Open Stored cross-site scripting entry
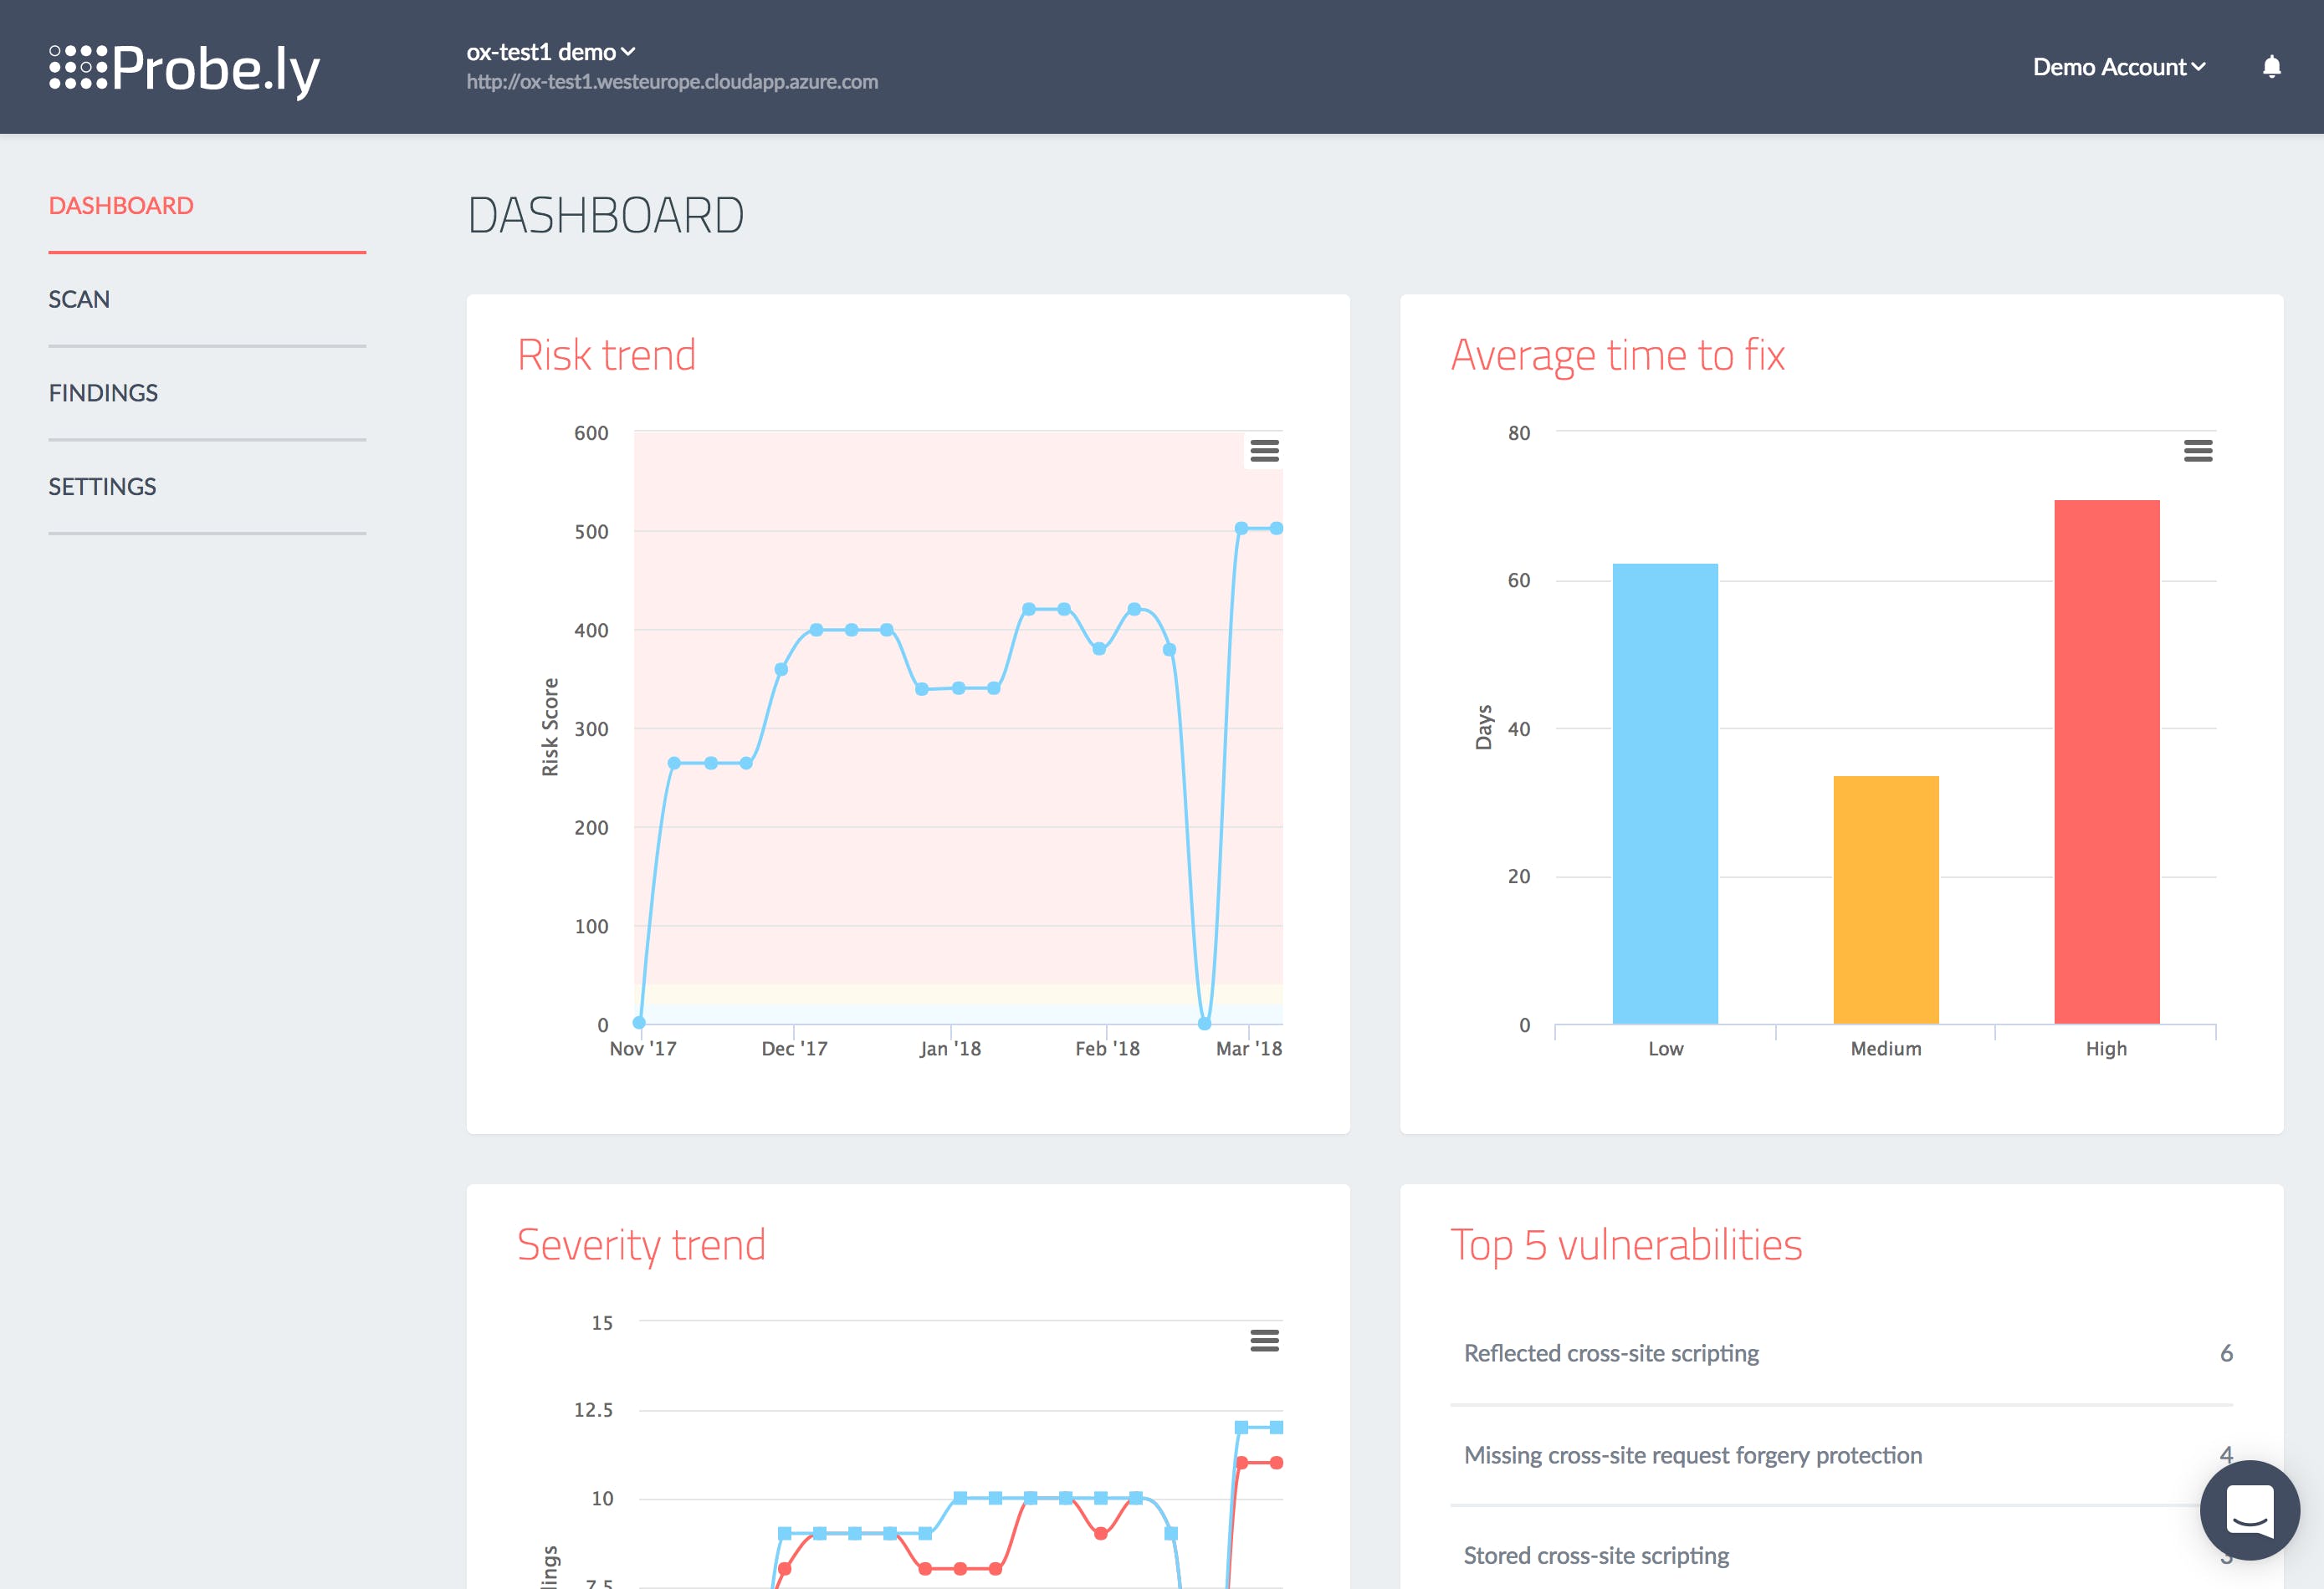Viewport: 2324px width, 1589px height. coord(1596,1555)
